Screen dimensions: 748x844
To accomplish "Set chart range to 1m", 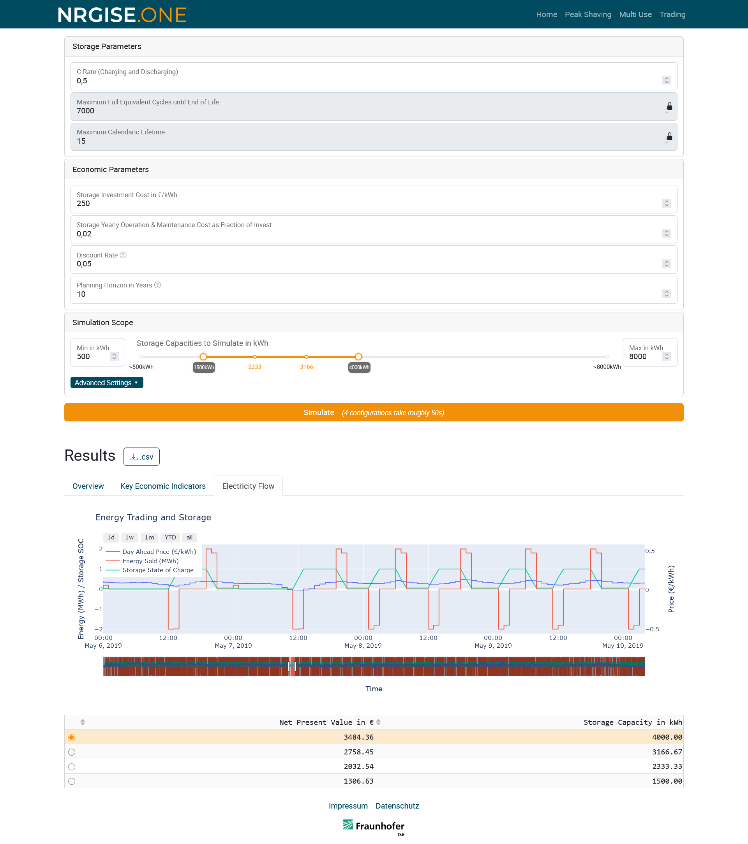I will (150, 537).
